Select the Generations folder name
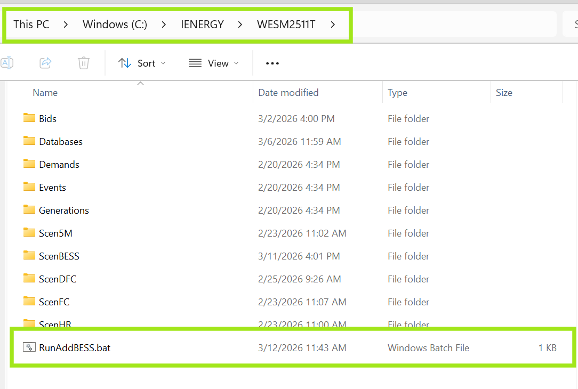The height and width of the screenshot is (389, 578). 64,210
